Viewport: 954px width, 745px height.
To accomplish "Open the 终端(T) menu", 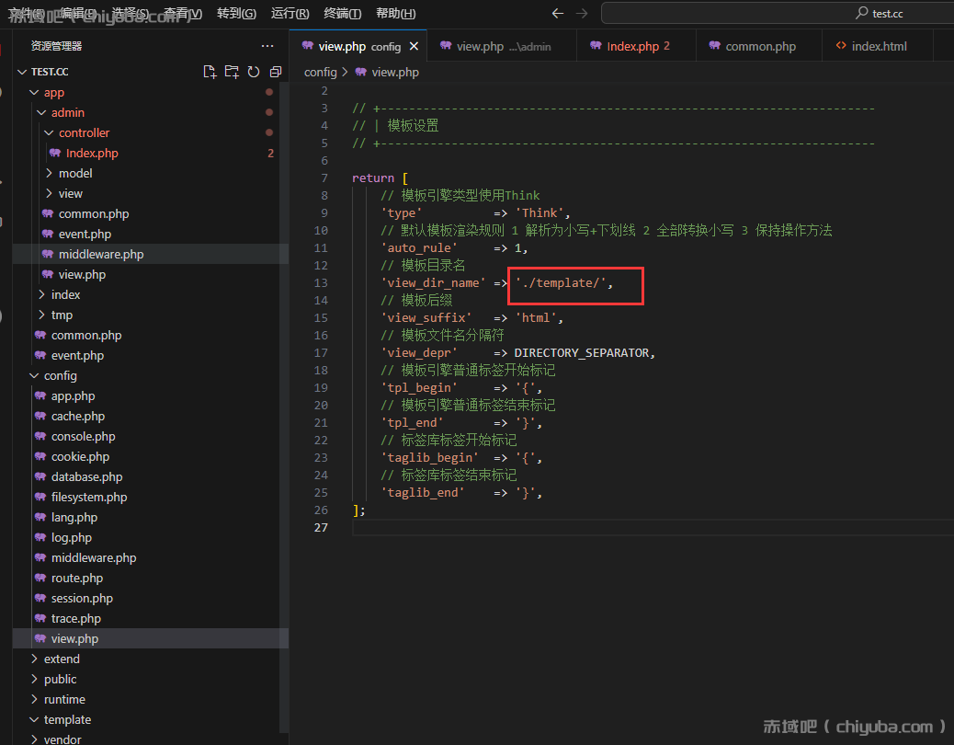I will coord(343,14).
